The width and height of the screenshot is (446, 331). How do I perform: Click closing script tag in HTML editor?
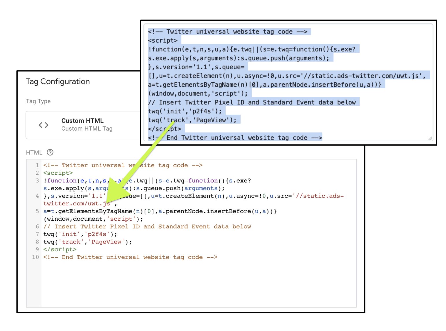click(60, 249)
